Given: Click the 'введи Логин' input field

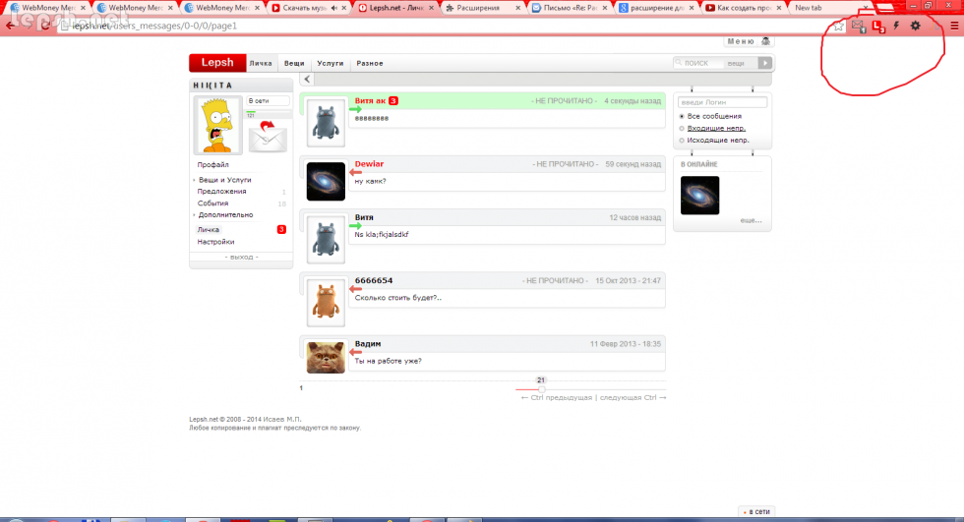Looking at the screenshot, I should (723, 102).
